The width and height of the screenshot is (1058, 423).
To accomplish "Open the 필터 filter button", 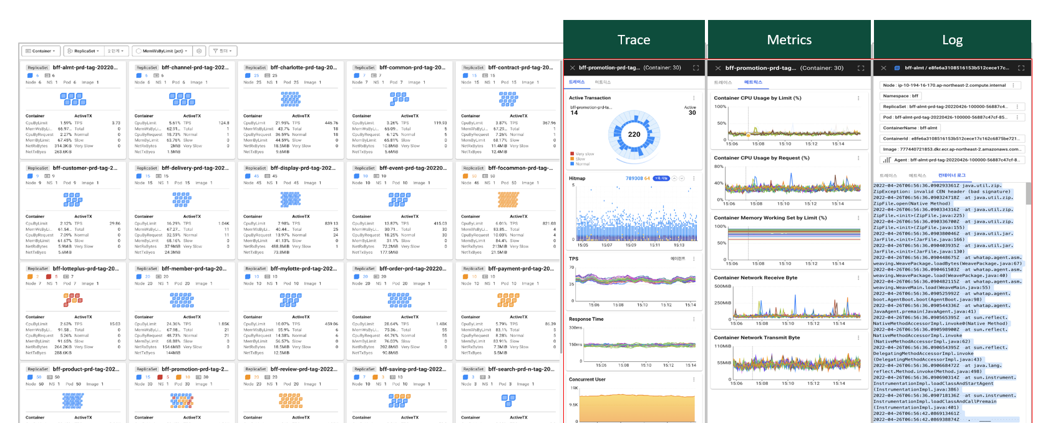I will 223,51.
